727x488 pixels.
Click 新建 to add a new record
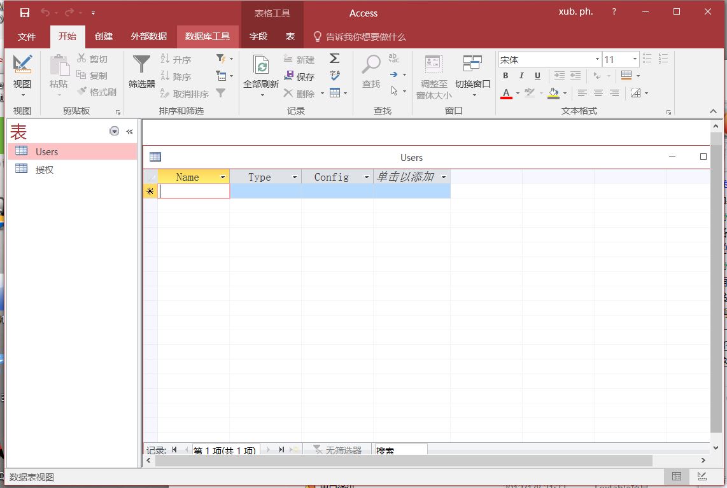pyautogui.click(x=299, y=59)
